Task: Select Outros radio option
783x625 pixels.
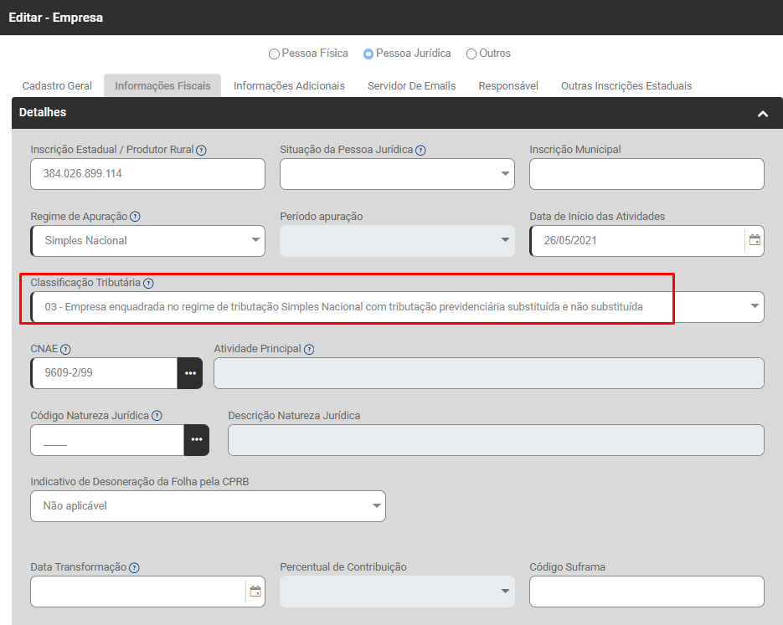Action: 471,54
